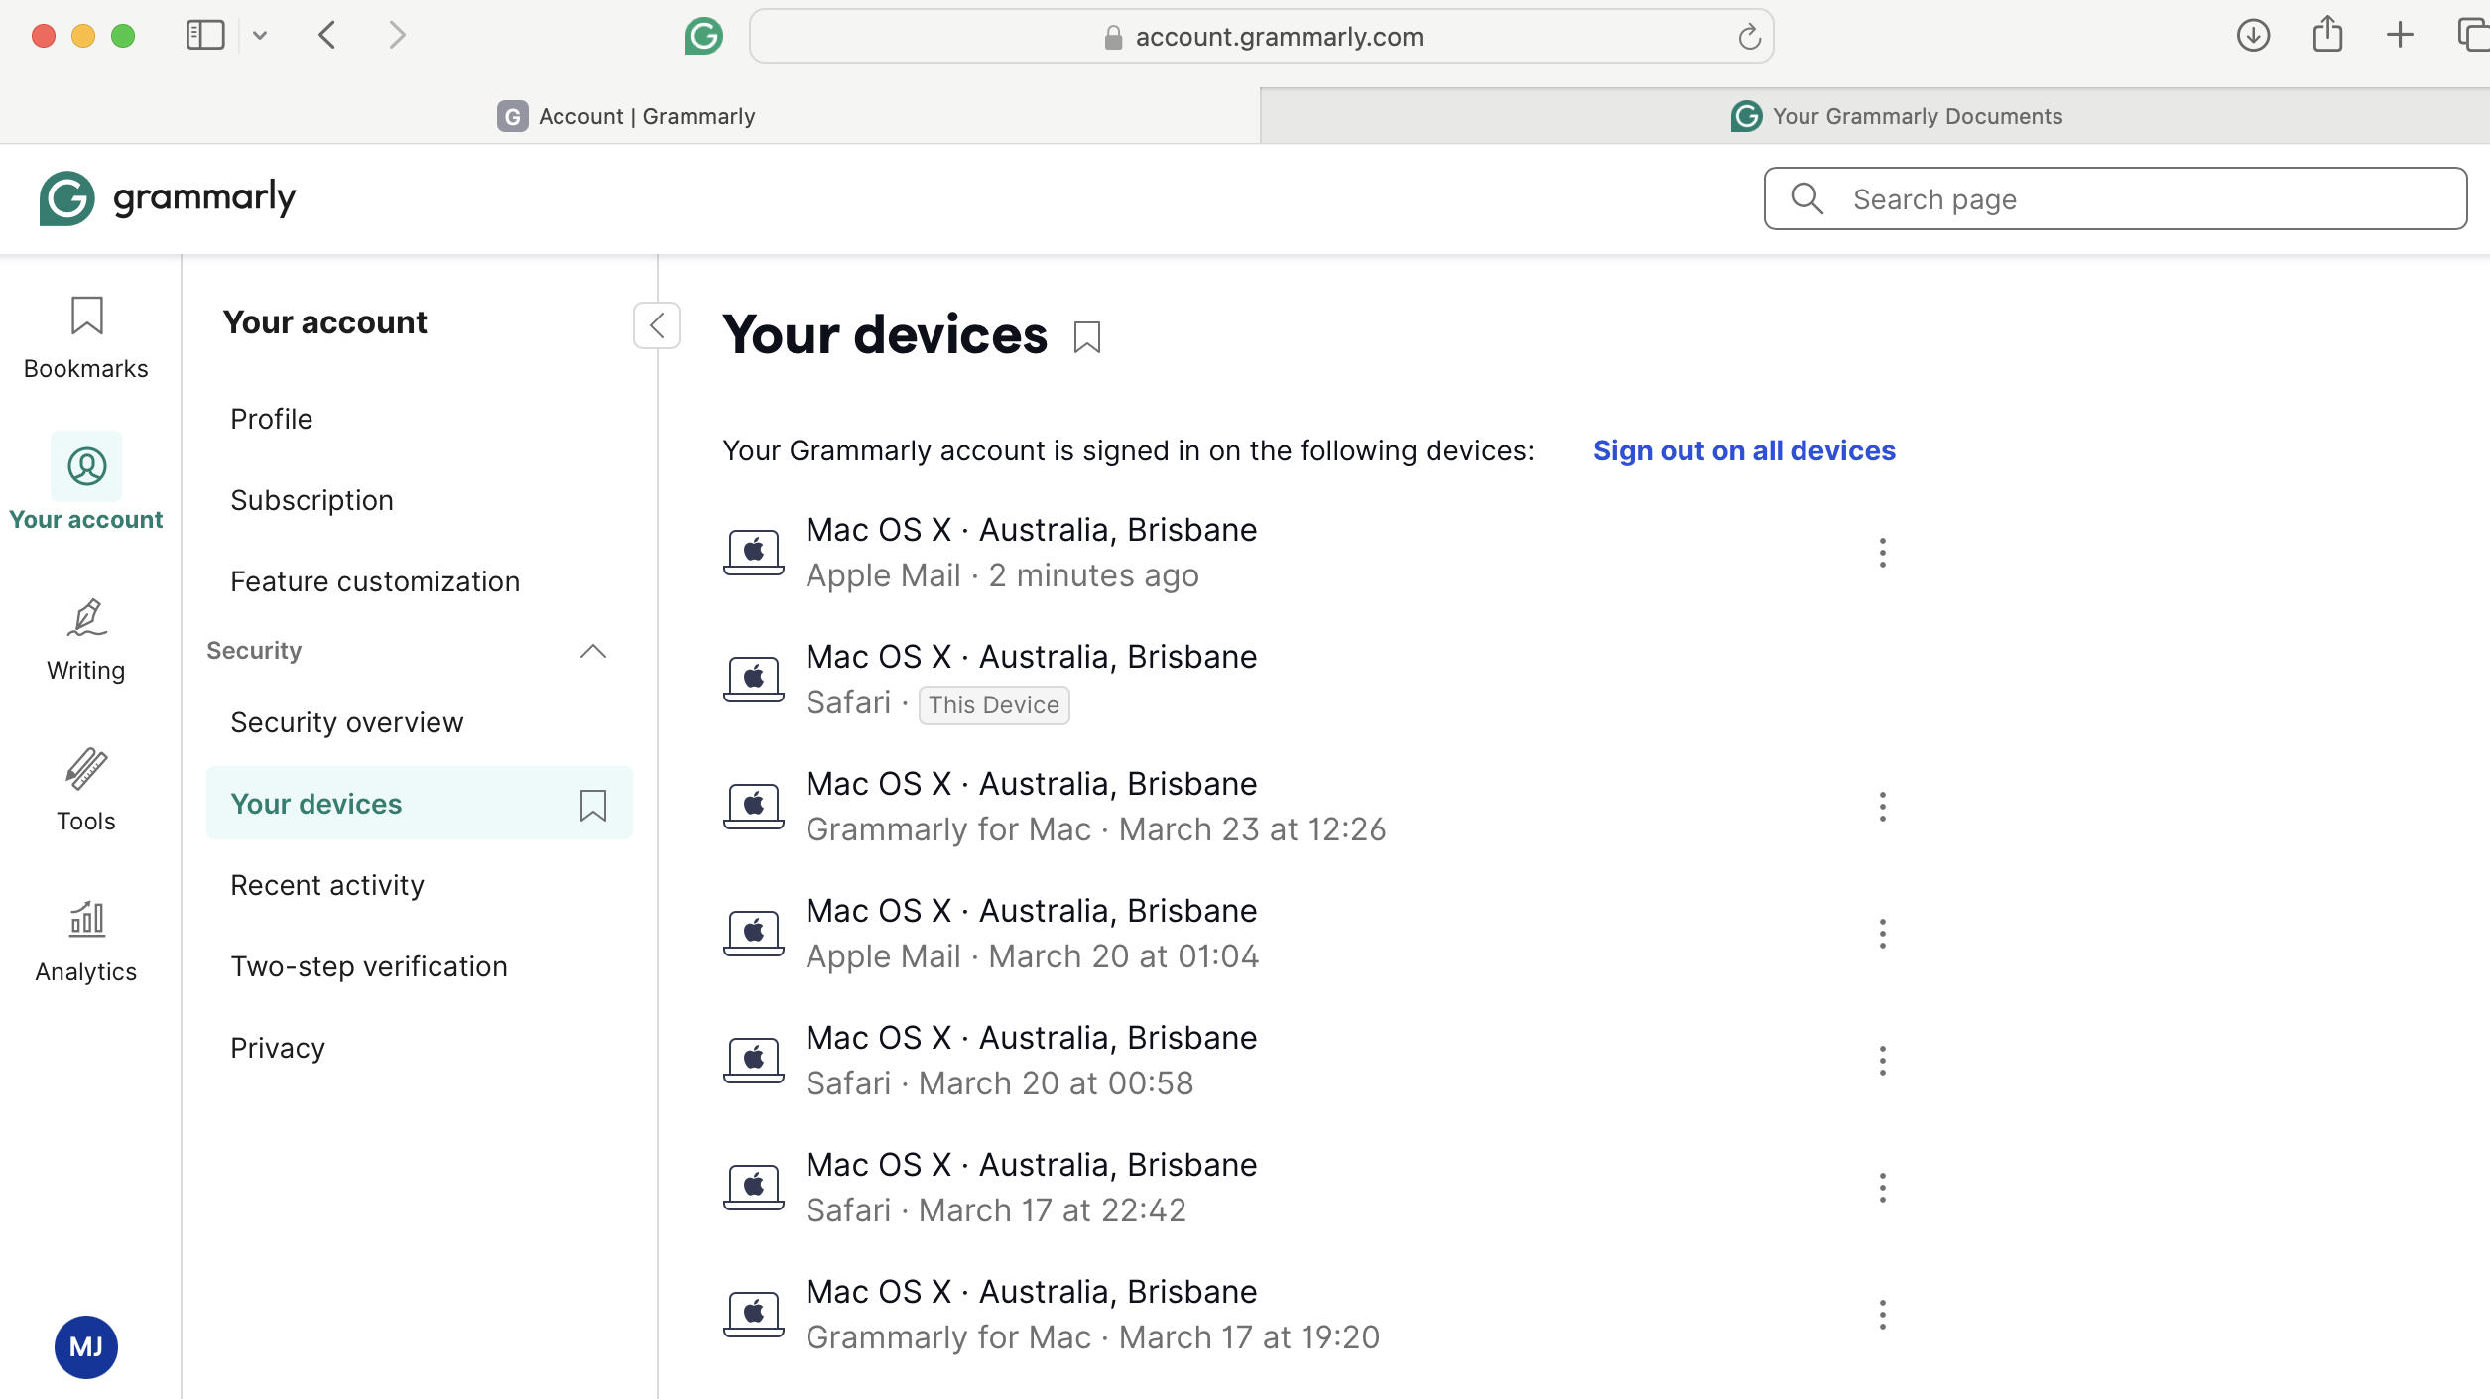Open Two-step verification settings

(x=368, y=966)
